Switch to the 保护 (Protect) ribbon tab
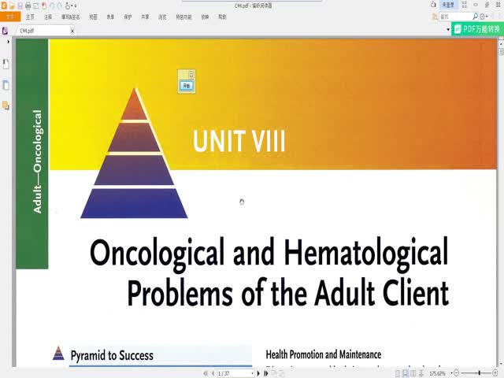This screenshot has height=378, width=504. point(128,16)
